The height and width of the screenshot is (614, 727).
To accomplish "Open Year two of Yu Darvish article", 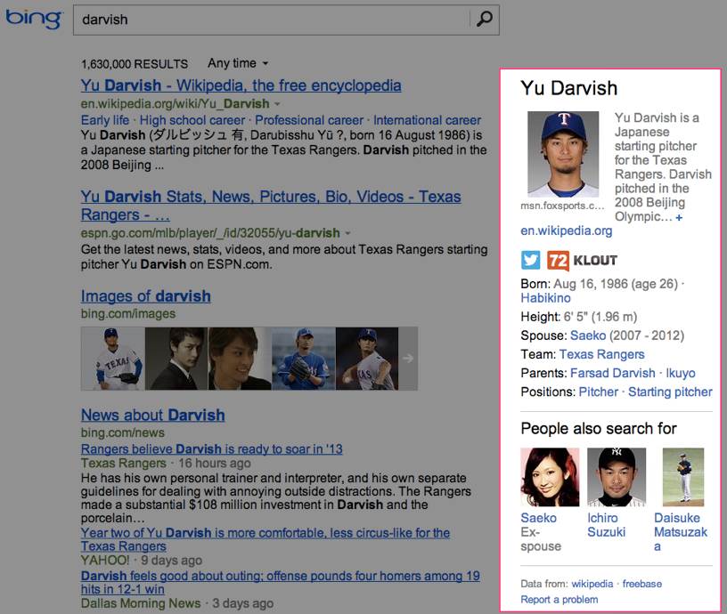I will click(x=265, y=539).
